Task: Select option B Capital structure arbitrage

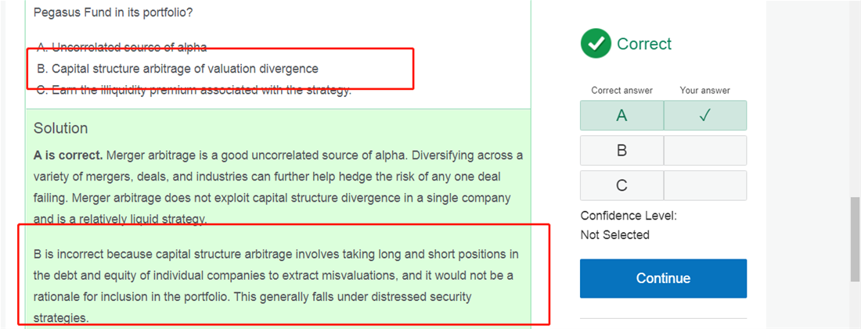Action: point(178,69)
